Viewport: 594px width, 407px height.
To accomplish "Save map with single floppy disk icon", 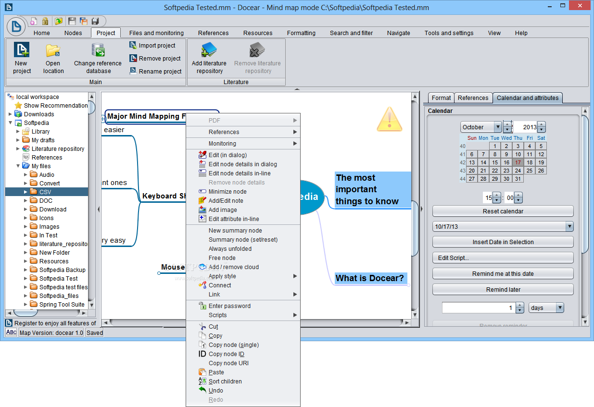I will [72, 21].
